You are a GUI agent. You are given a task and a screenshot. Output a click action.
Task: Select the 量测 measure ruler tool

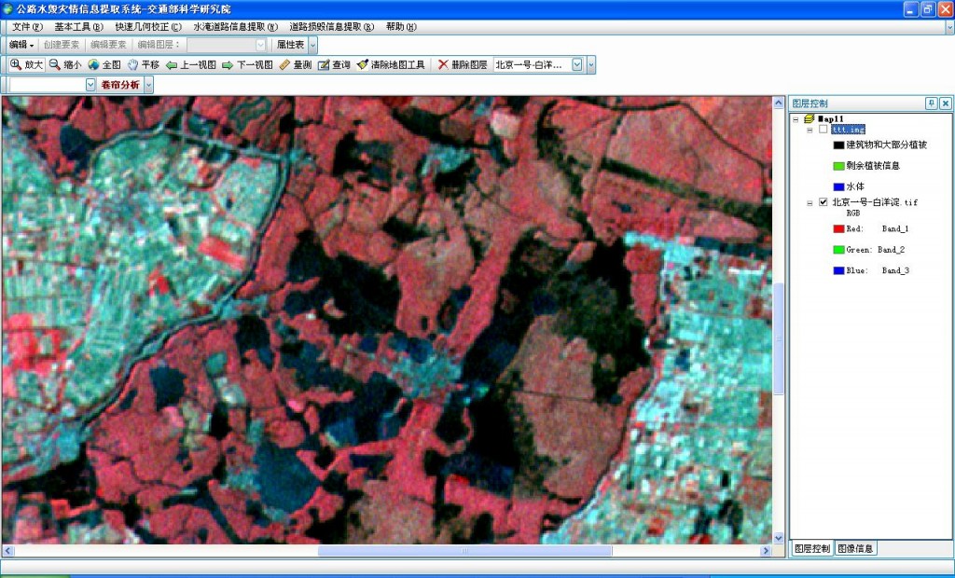click(295, 65)
